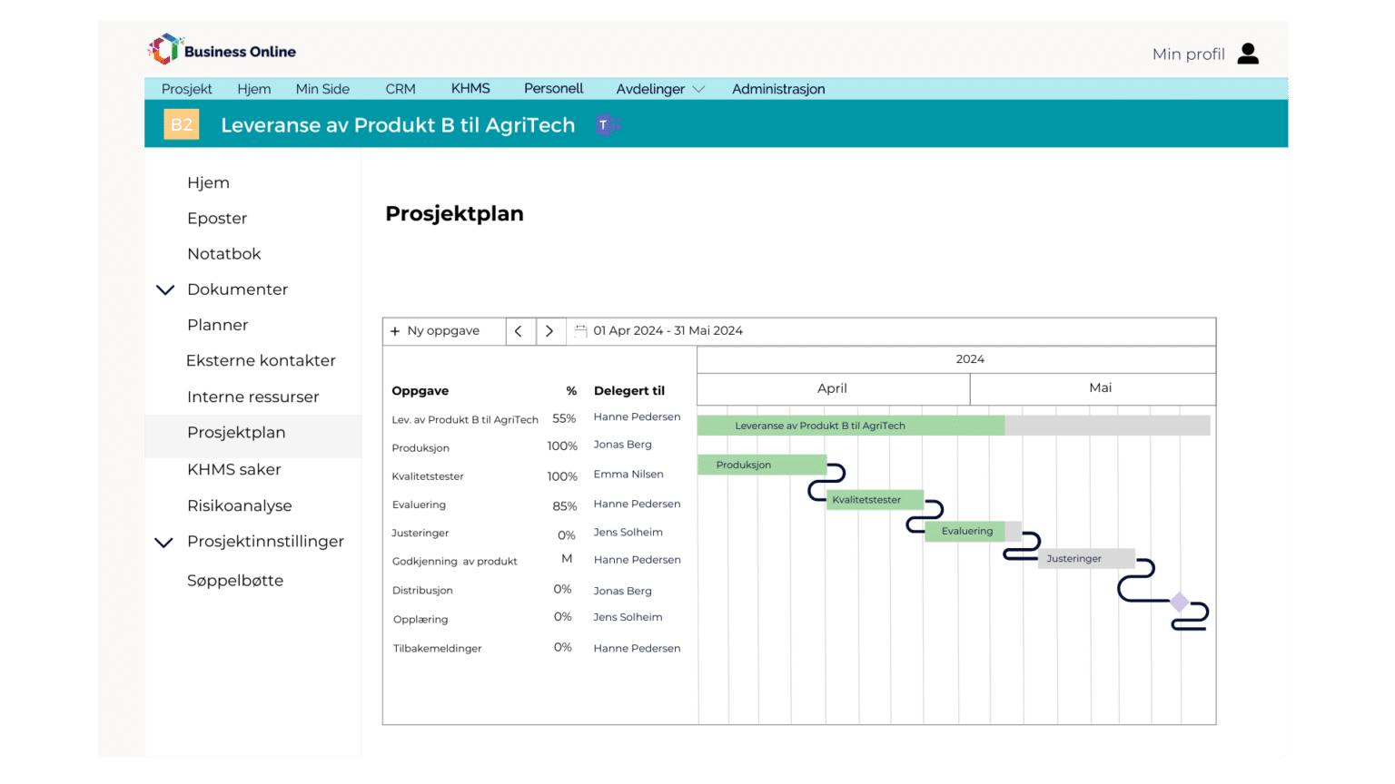Go to previous period with left arrow
Screen dimensions: 1395x784
(519, 331)
